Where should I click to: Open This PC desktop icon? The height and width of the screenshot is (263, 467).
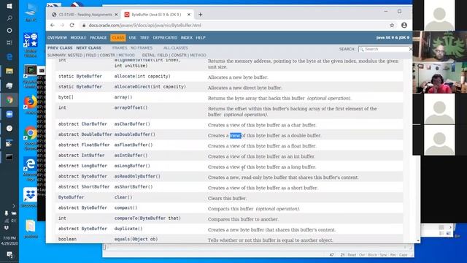tap(31, 12)
